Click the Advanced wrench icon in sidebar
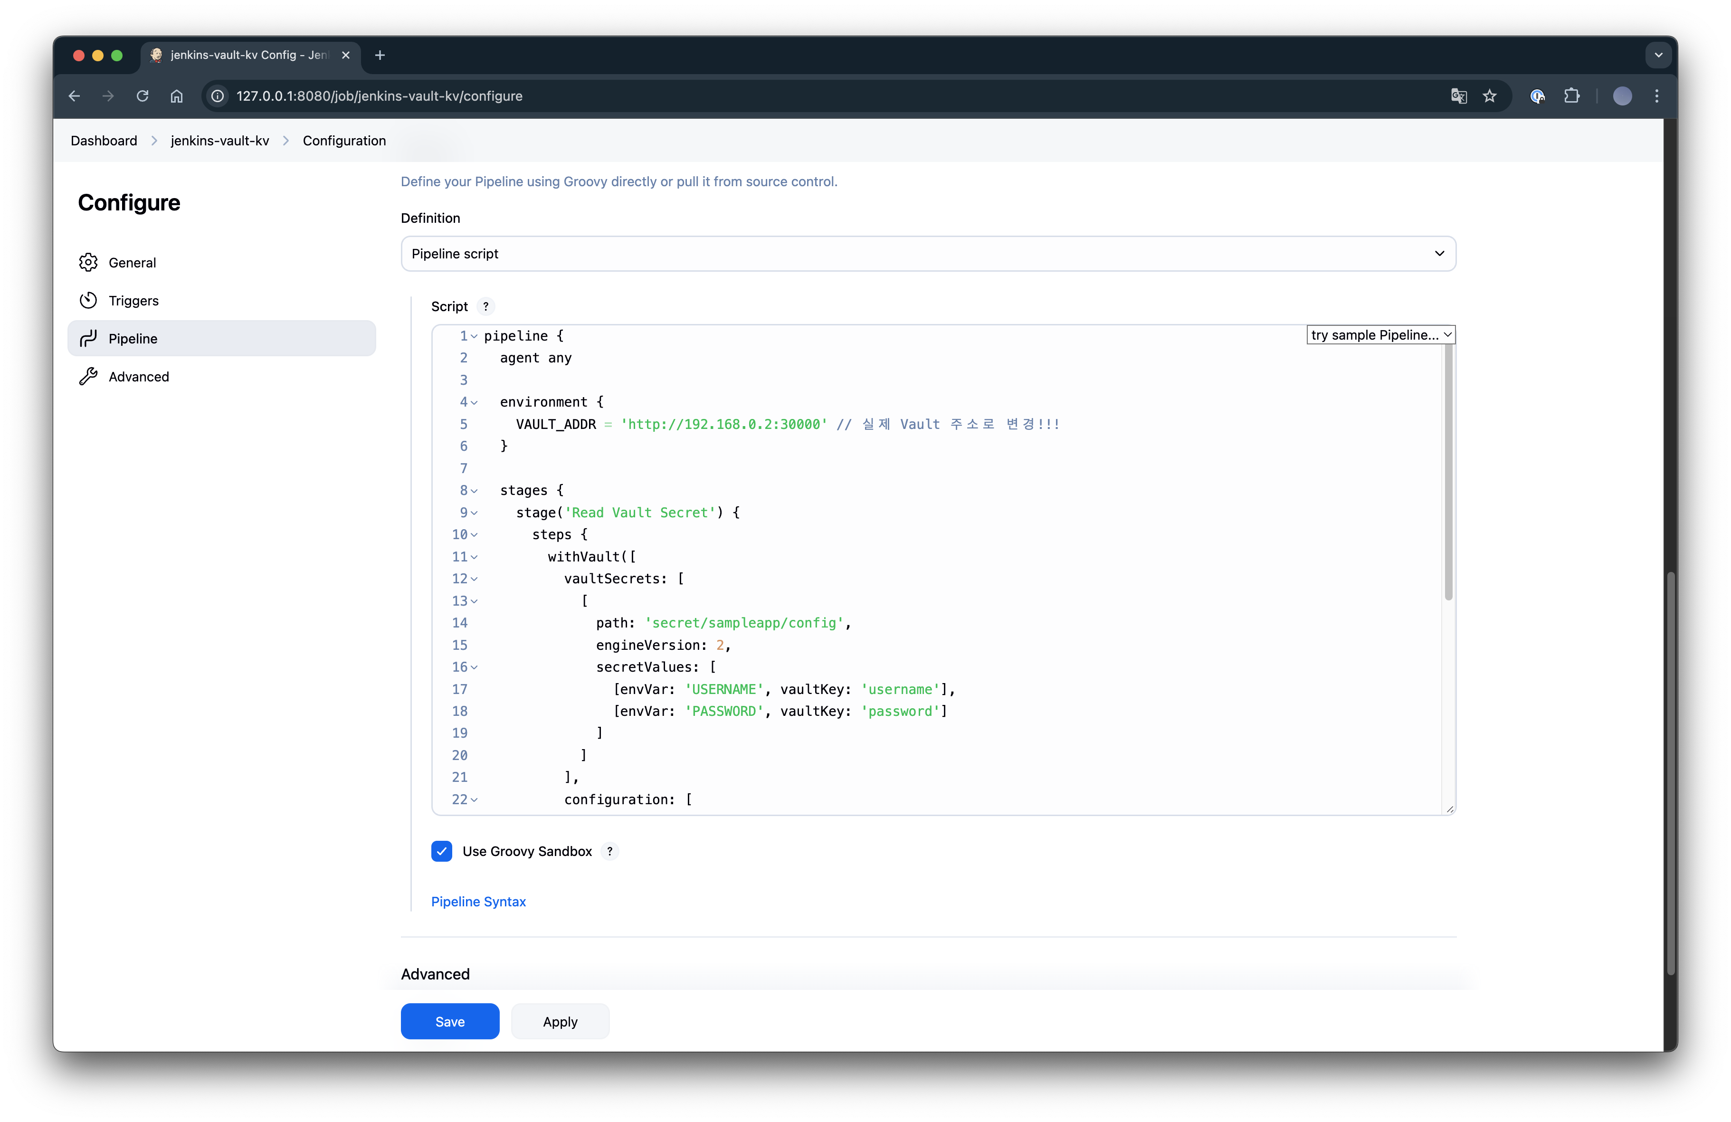This screenshot has width=1731, height=1122. (88, 377)
